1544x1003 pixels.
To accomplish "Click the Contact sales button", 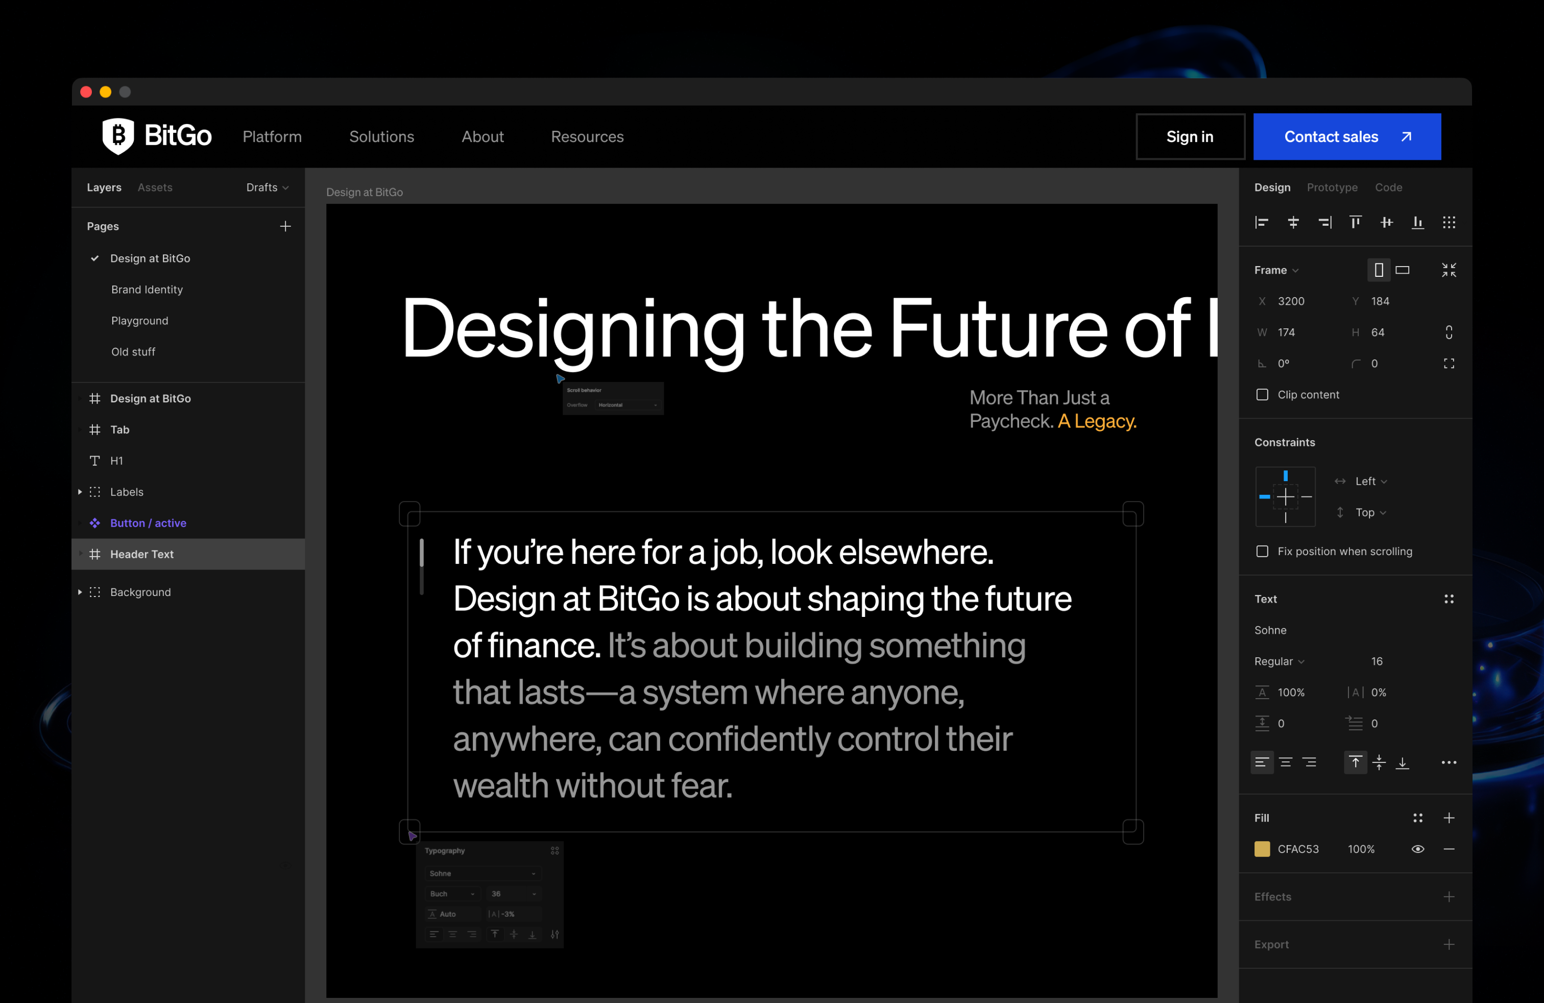I will [1347, 136].
